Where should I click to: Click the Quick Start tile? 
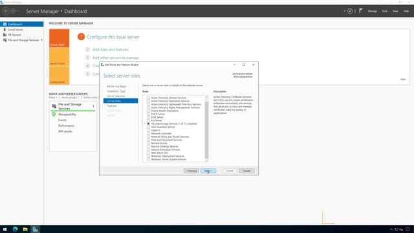point(59,38)
